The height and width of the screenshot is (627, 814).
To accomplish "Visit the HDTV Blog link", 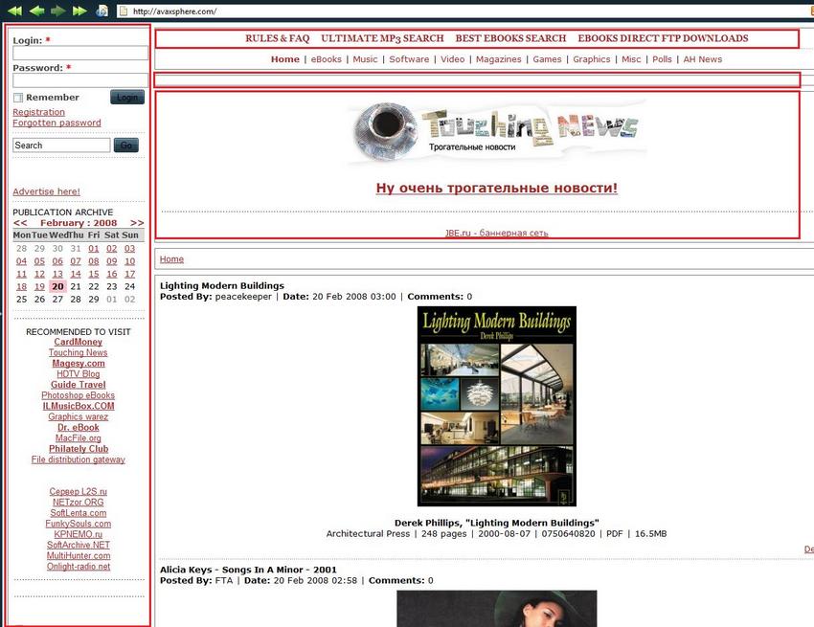I will (x=78, y=373).
